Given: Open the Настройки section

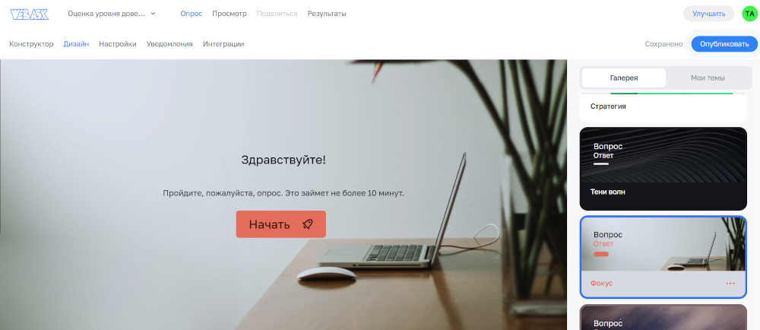Looking at the screenshot, I should 118,43.
